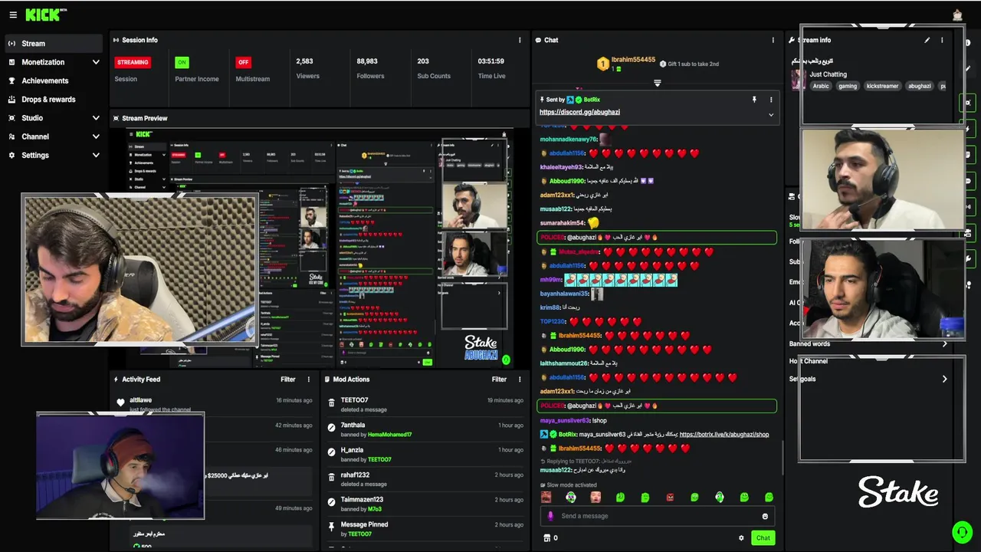This screenshot has width=981, height=552.
Task: Go to Stream in sidebar
Action: pyautogui.click(x=53, y=44)
